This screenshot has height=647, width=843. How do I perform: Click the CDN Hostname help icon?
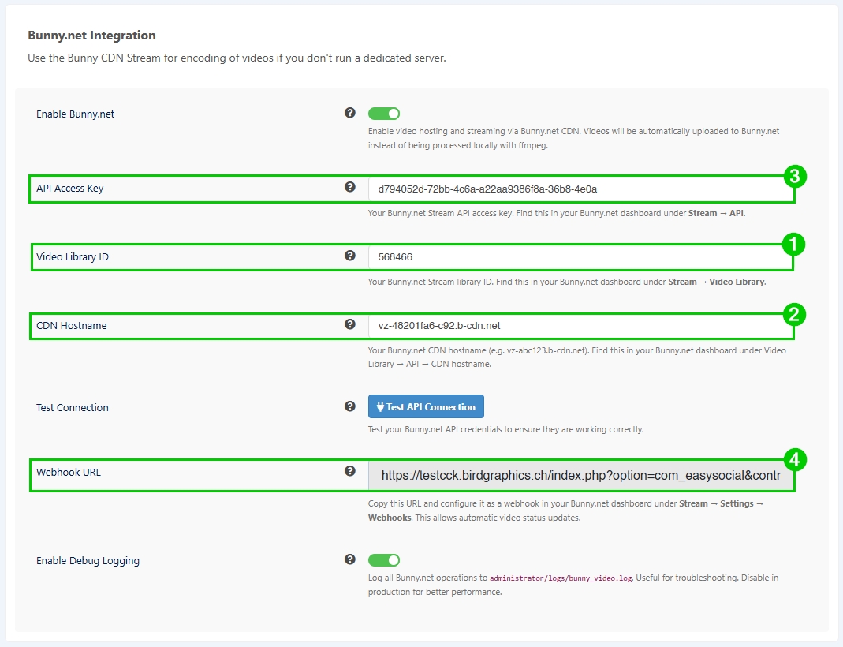350,324
